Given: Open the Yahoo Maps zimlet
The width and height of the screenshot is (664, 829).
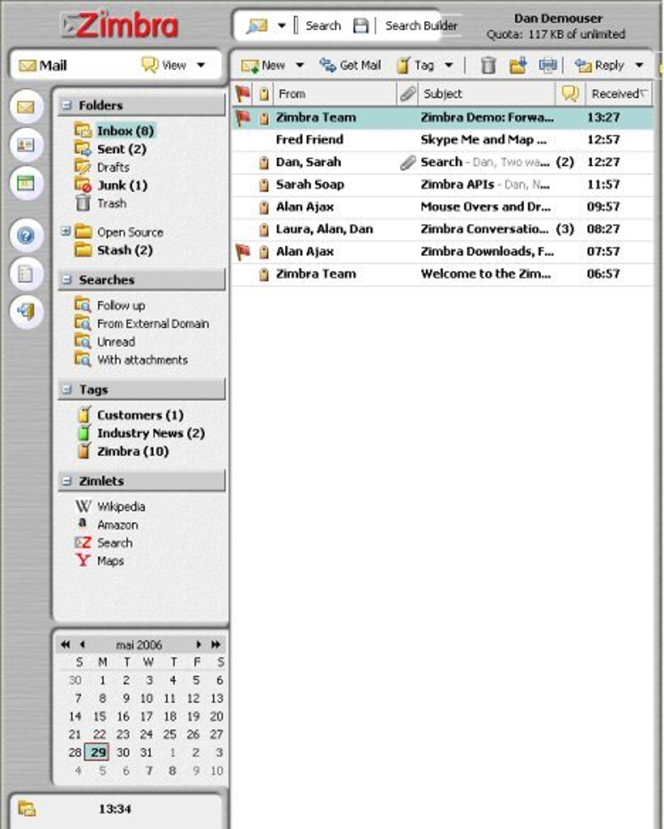Looking at the screenshot, I should (100, 561).
